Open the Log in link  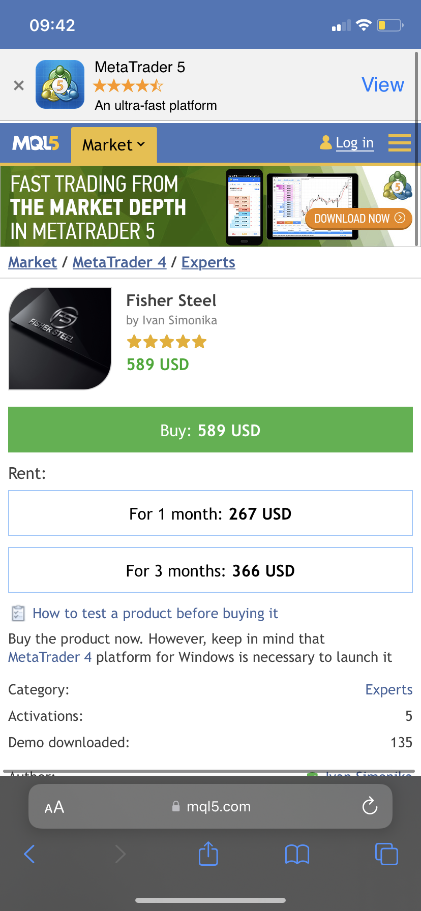pos(354,143)
